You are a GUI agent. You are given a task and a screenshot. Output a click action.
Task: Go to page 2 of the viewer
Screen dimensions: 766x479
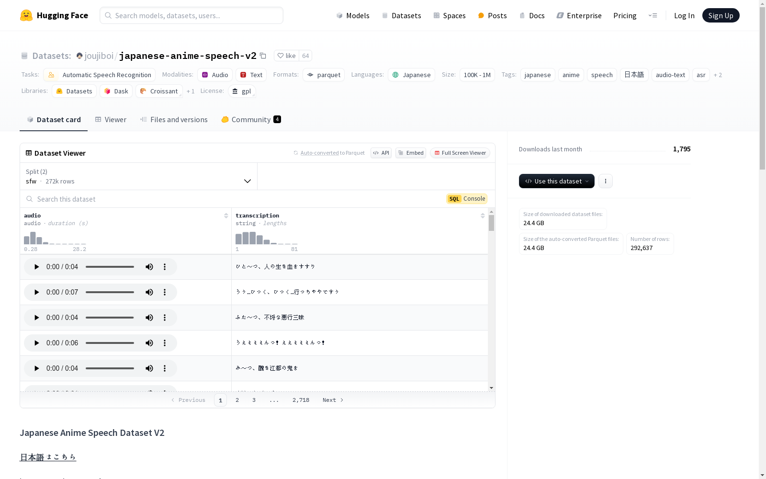pyautogui.click(x=237, y=400)
